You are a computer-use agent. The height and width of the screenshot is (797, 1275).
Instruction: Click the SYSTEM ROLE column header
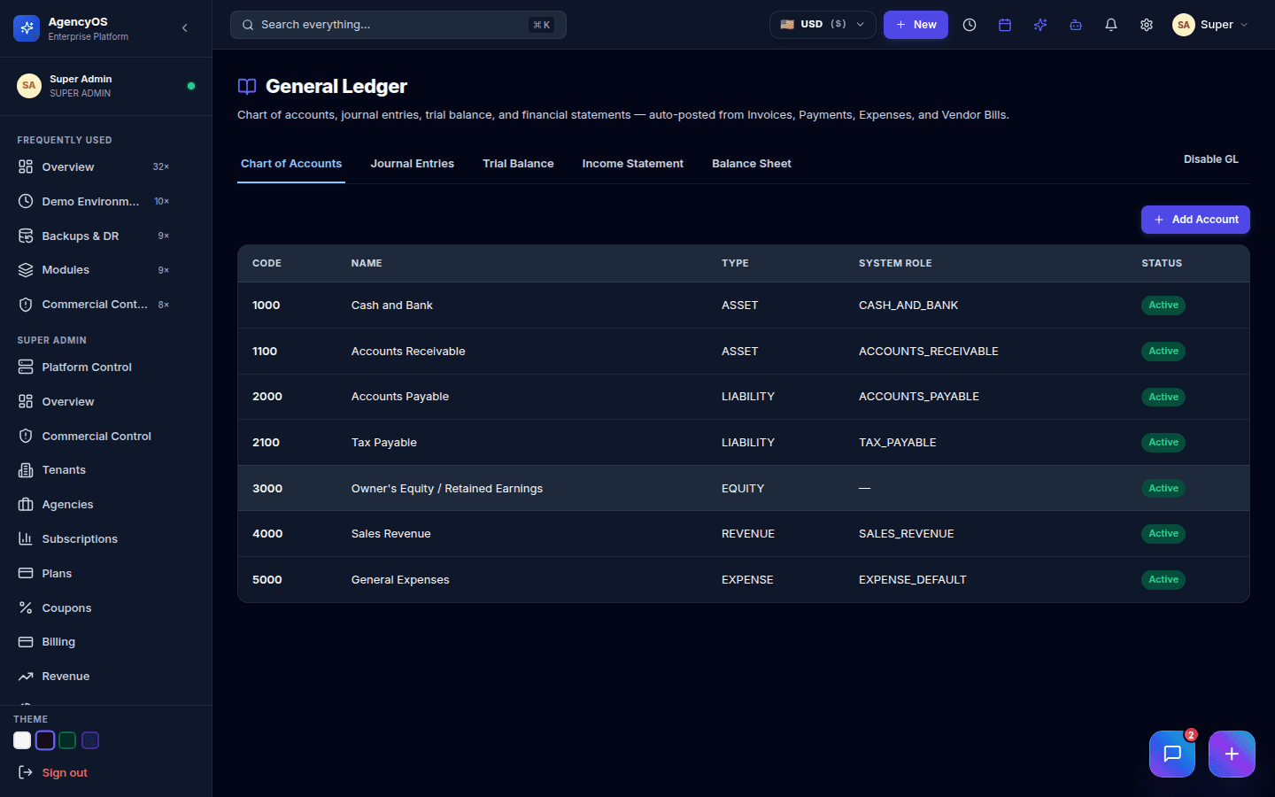coord(895,263)
